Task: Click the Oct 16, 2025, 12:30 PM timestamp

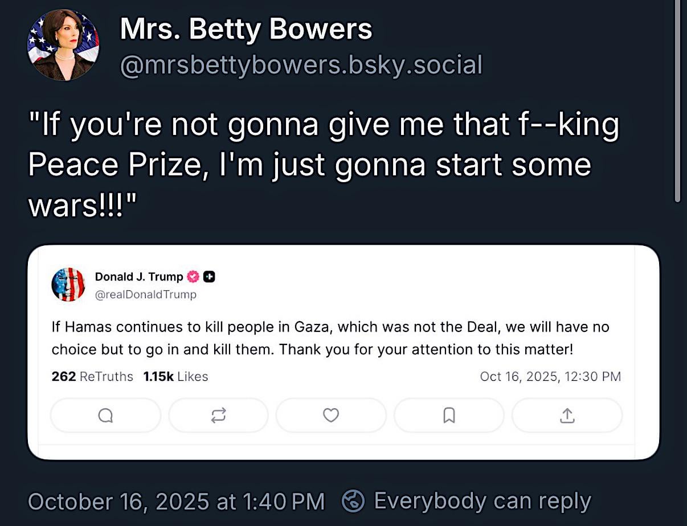Action: click(550, 376)
